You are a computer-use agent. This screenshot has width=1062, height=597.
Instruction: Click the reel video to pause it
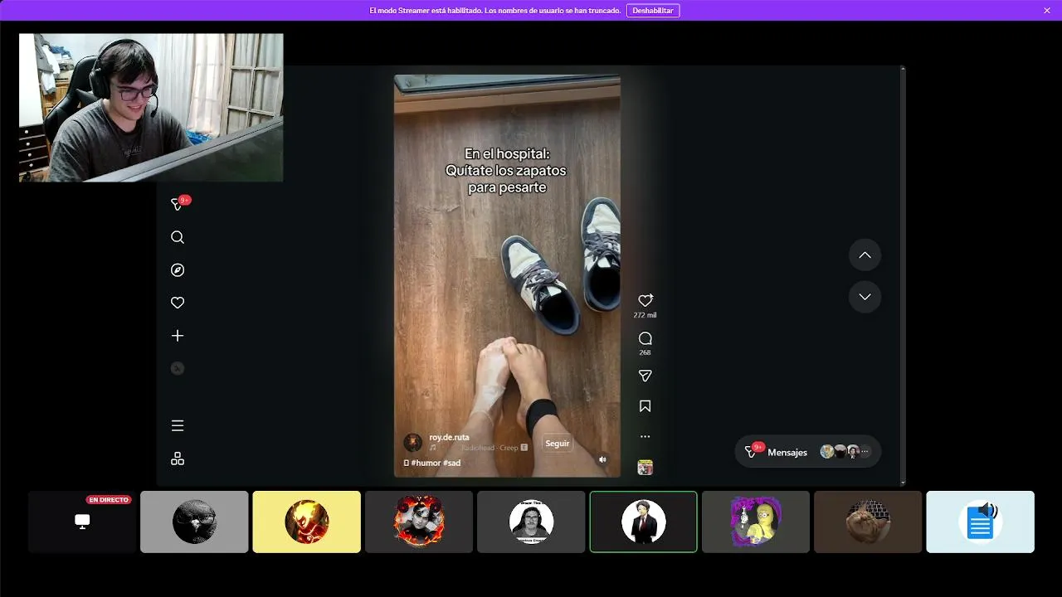(507, 276)
